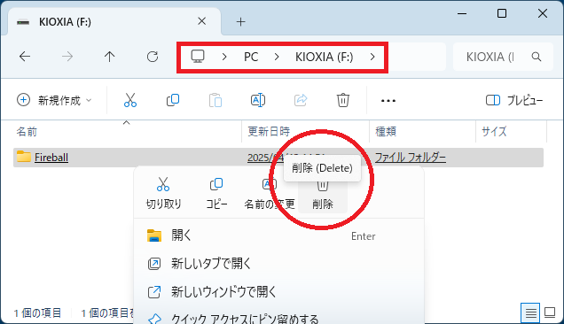Click the Fireball folder icon
The height and width of the screenshot is (324, 564).
click(24, 157)
